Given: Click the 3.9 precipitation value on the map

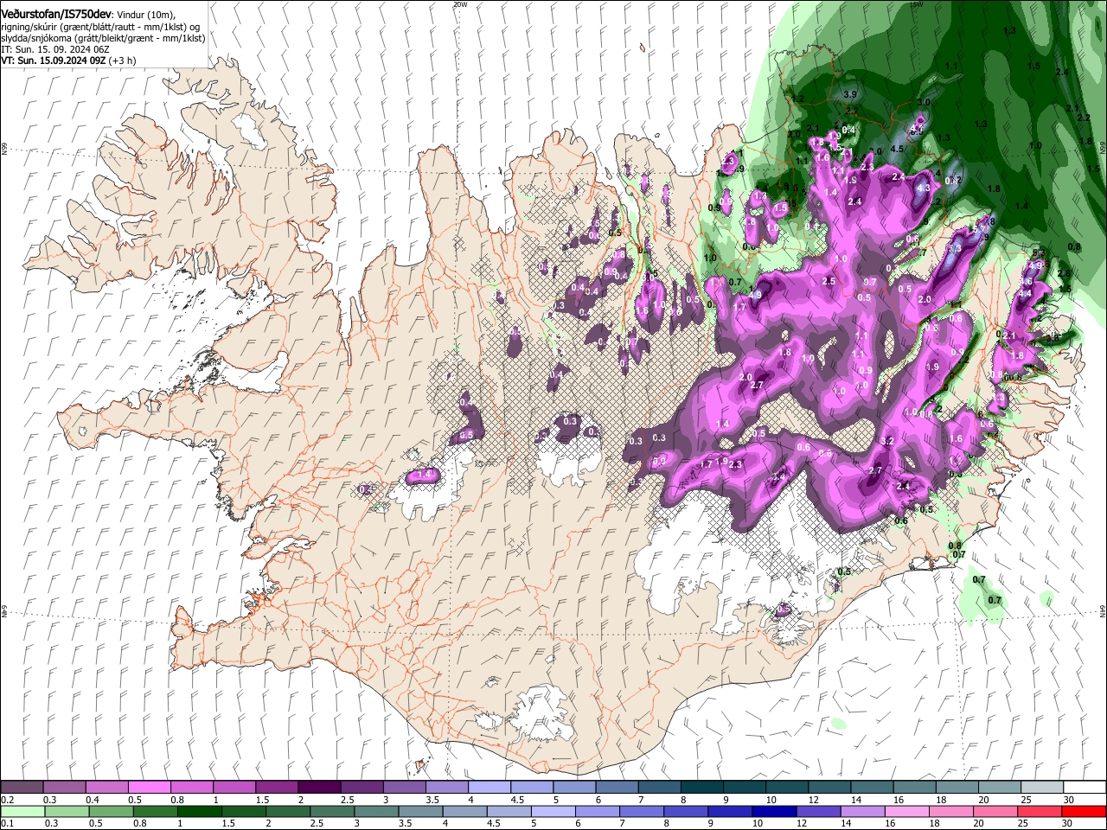Looking at the screenshot, I should point(849,94).
